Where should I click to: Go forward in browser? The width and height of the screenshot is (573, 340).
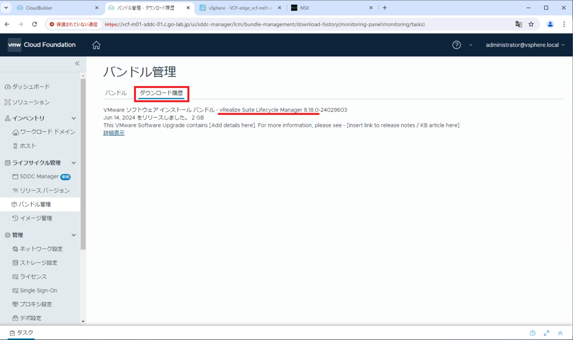tap(21, 24)
